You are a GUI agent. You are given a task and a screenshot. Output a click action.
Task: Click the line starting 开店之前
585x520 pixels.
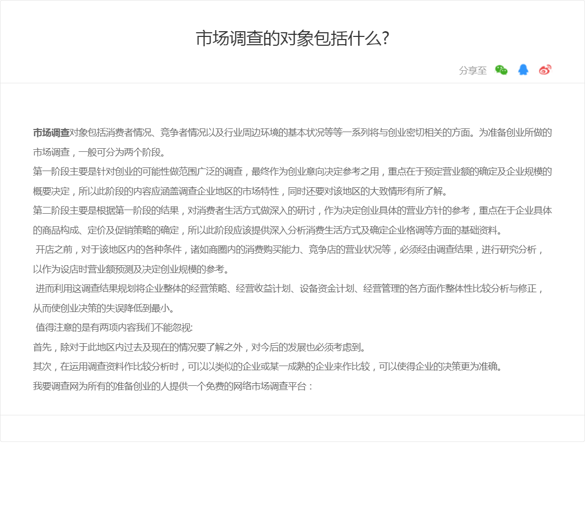pyautogui.click(x=289, y=250)
